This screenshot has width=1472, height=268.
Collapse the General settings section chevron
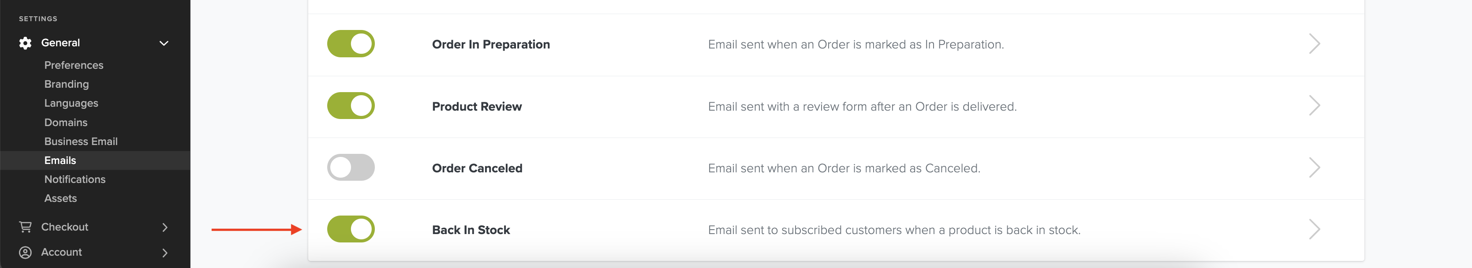point(164,43)
